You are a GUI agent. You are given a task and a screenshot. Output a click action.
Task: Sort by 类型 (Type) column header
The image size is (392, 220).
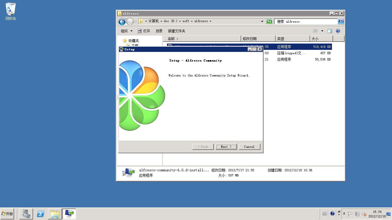(293, 39)
